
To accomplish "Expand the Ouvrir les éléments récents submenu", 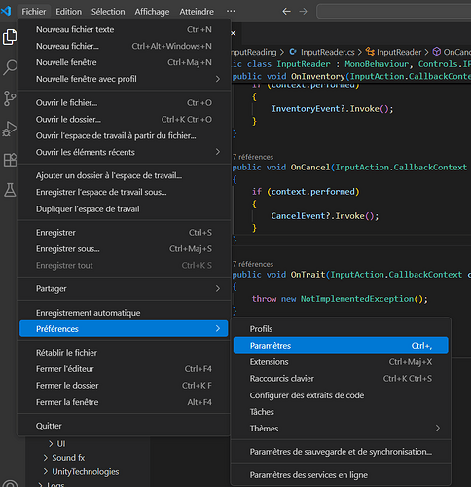I will (124, 152).
